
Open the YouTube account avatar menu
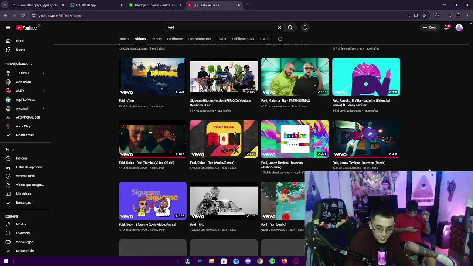459,27
